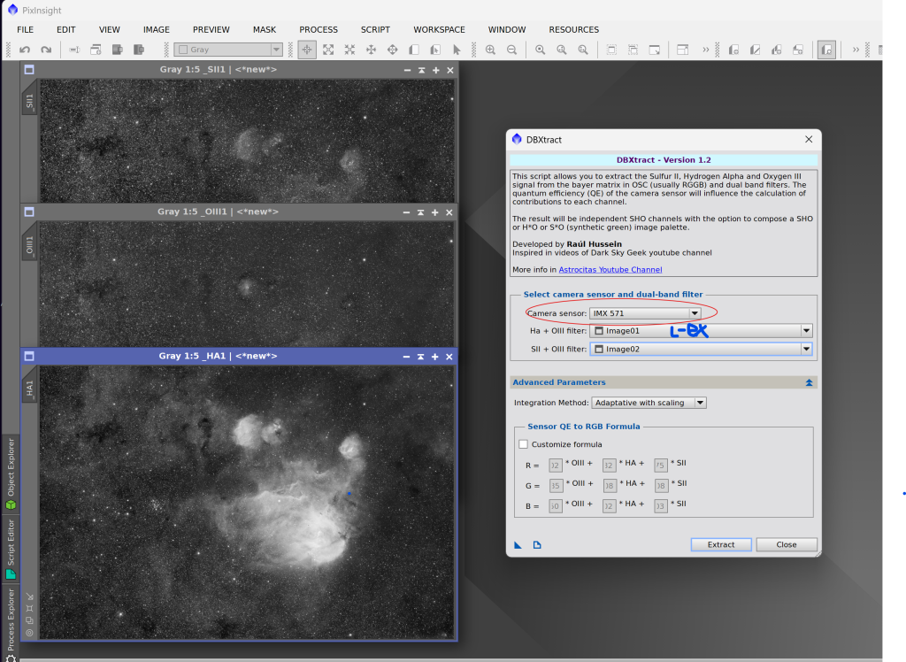
Task: Click the Extract button
Action: [720, 544]
